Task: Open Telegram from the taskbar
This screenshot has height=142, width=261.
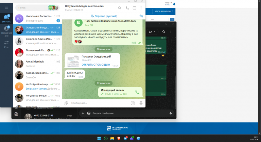Action: pos(125,139)
